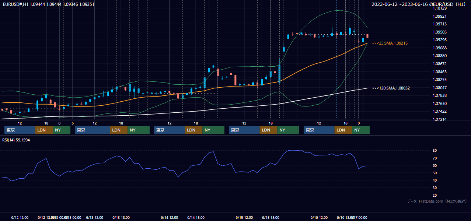Click the RSI 70 level label

coord(435,158)
